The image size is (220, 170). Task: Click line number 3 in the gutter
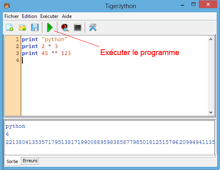coord(17,53)
